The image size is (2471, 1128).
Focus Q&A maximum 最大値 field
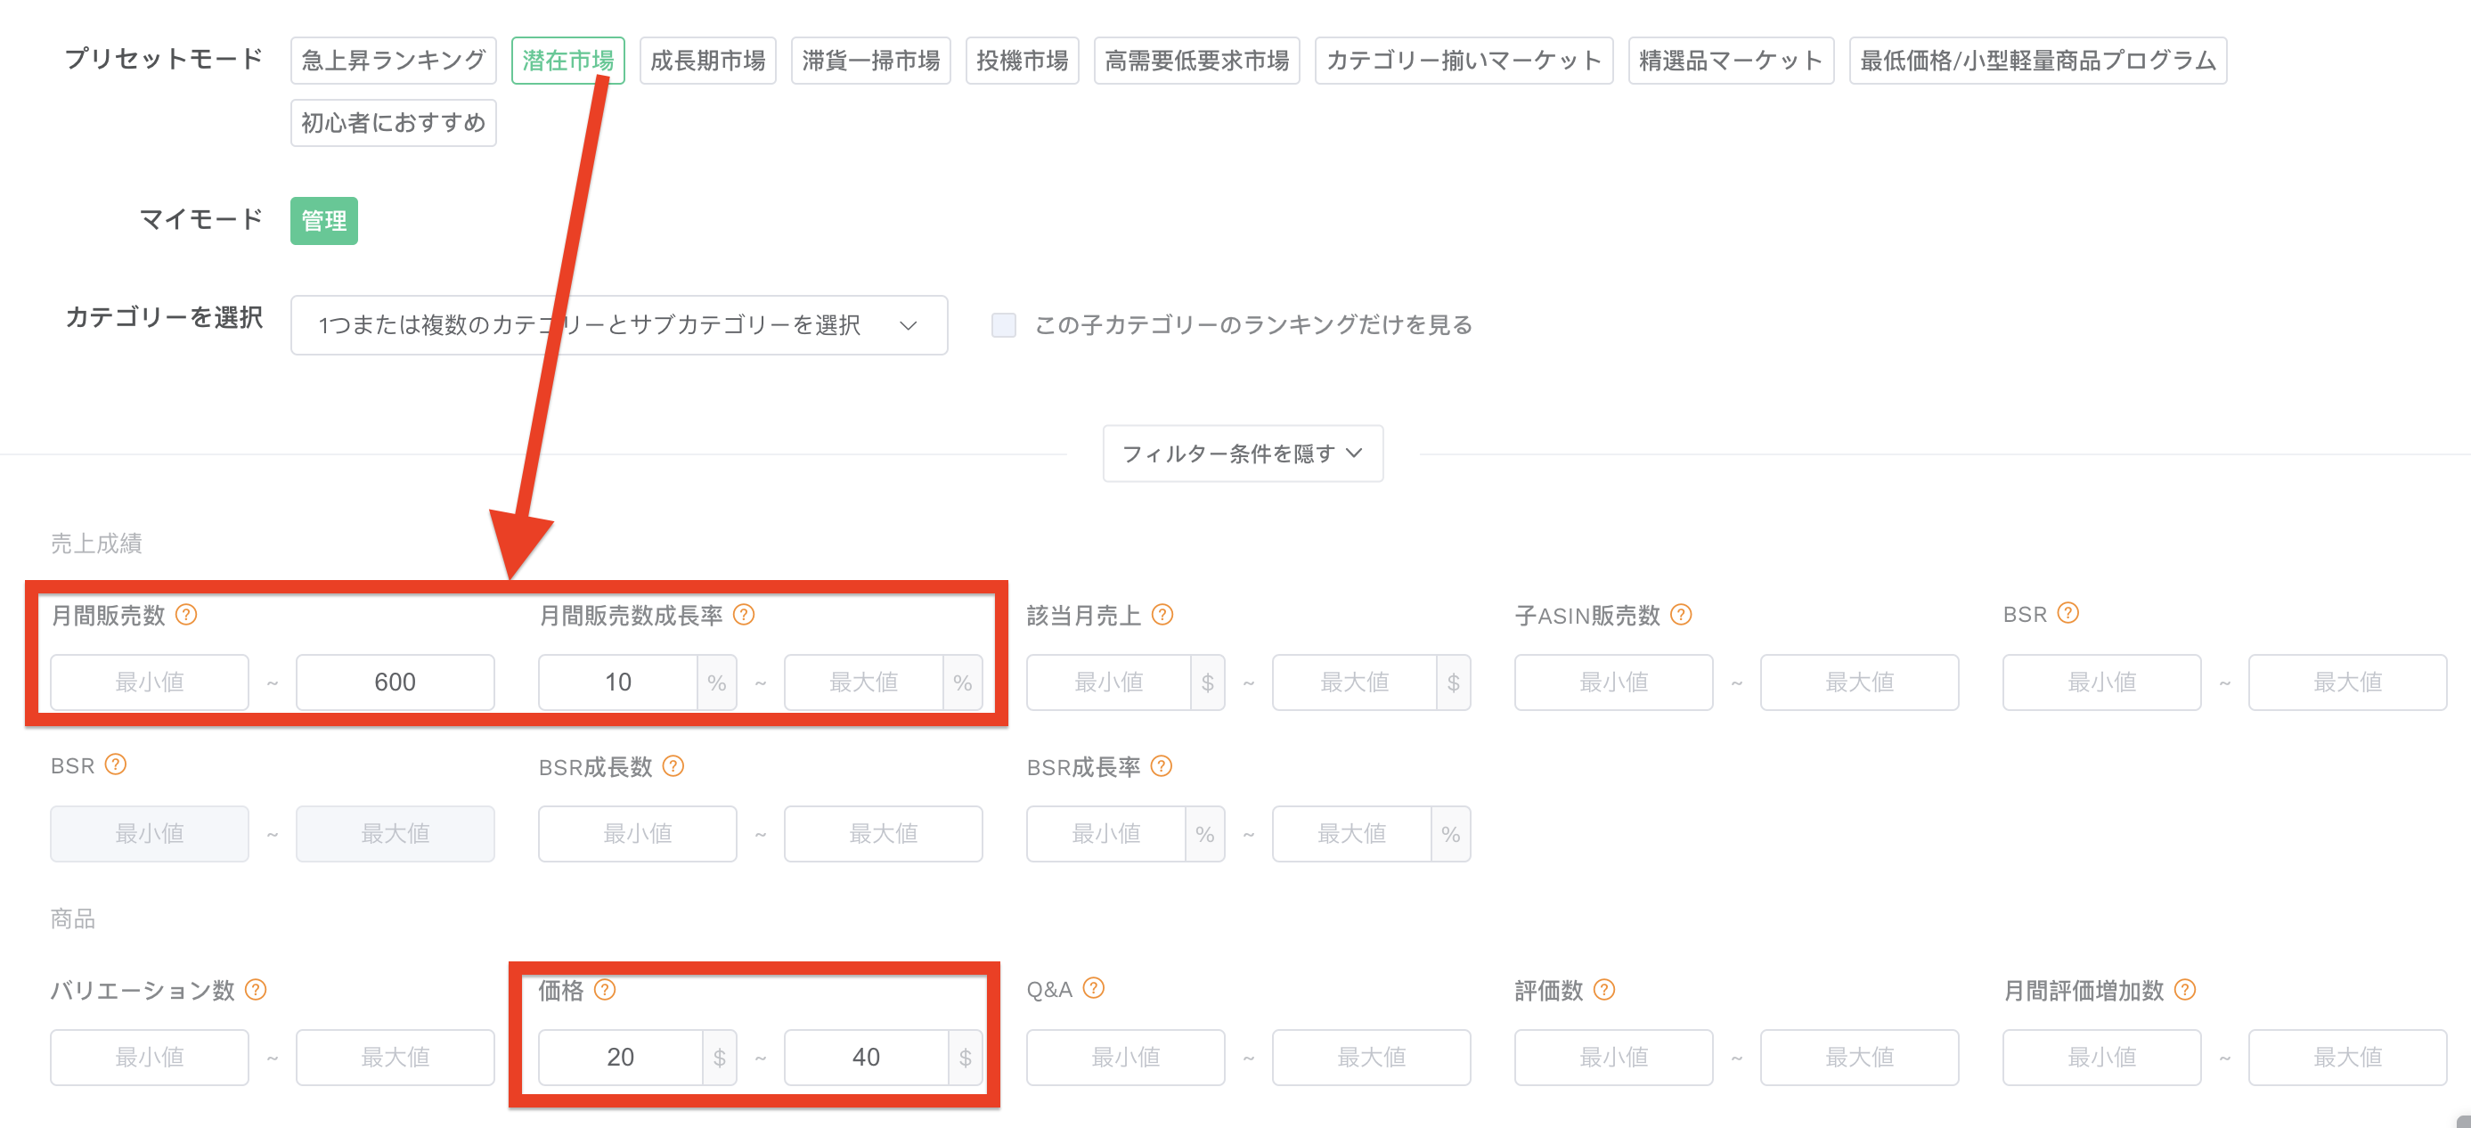pos(1372,1057)
